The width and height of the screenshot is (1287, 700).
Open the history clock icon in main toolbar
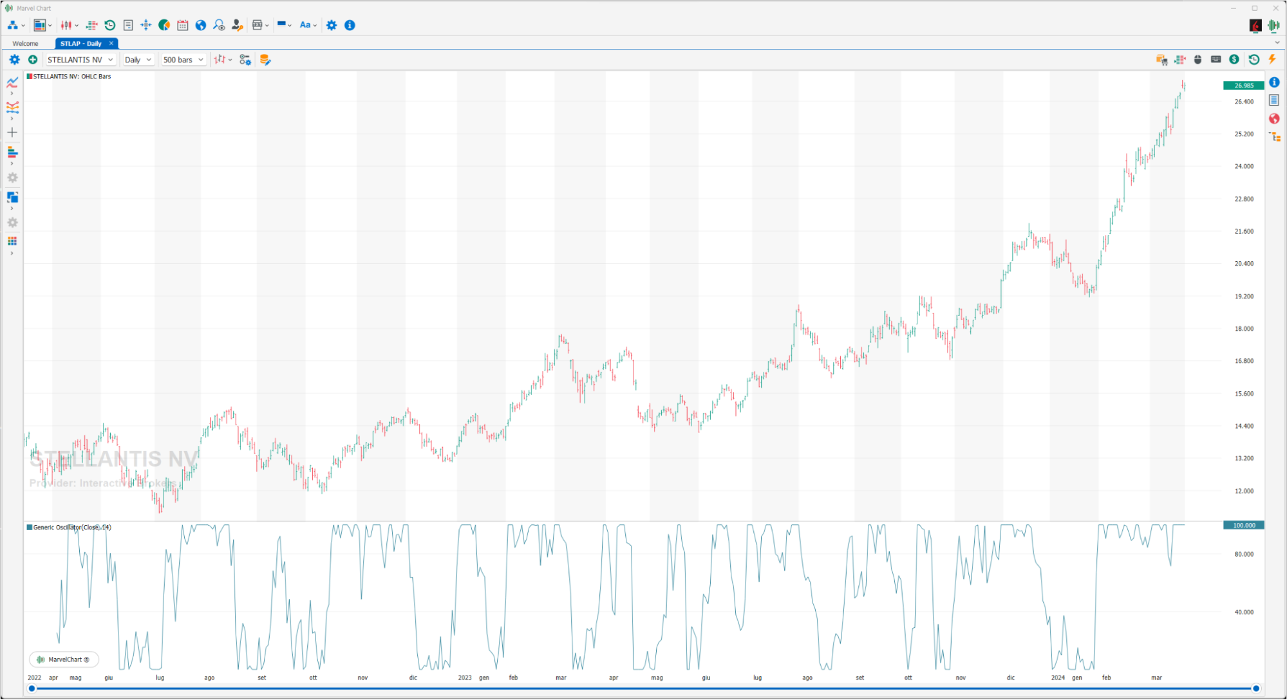(x=110, y=25)
